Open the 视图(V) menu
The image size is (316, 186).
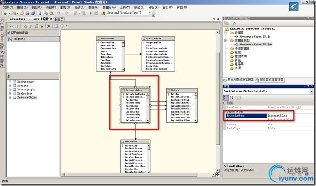(x=36, y=7)
